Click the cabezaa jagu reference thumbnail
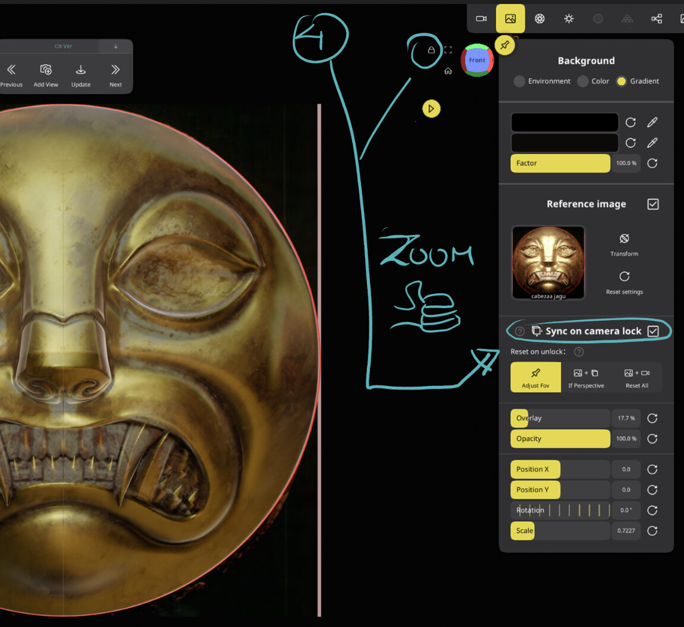Viewport: 684px width, 627px height. pos(549,262)
